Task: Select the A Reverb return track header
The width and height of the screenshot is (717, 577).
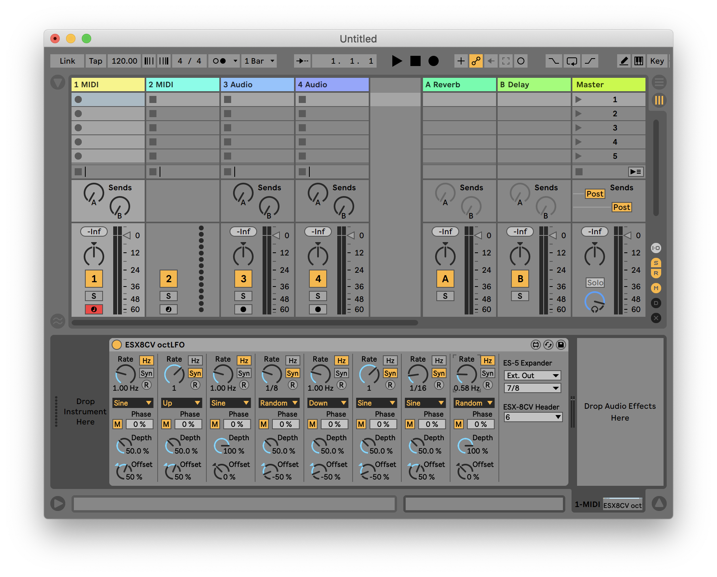Action: coord(459,85)
